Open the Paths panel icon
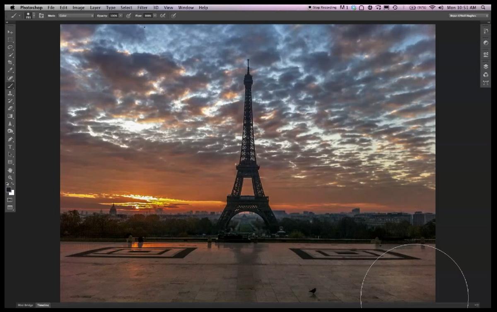 [485, 83]
